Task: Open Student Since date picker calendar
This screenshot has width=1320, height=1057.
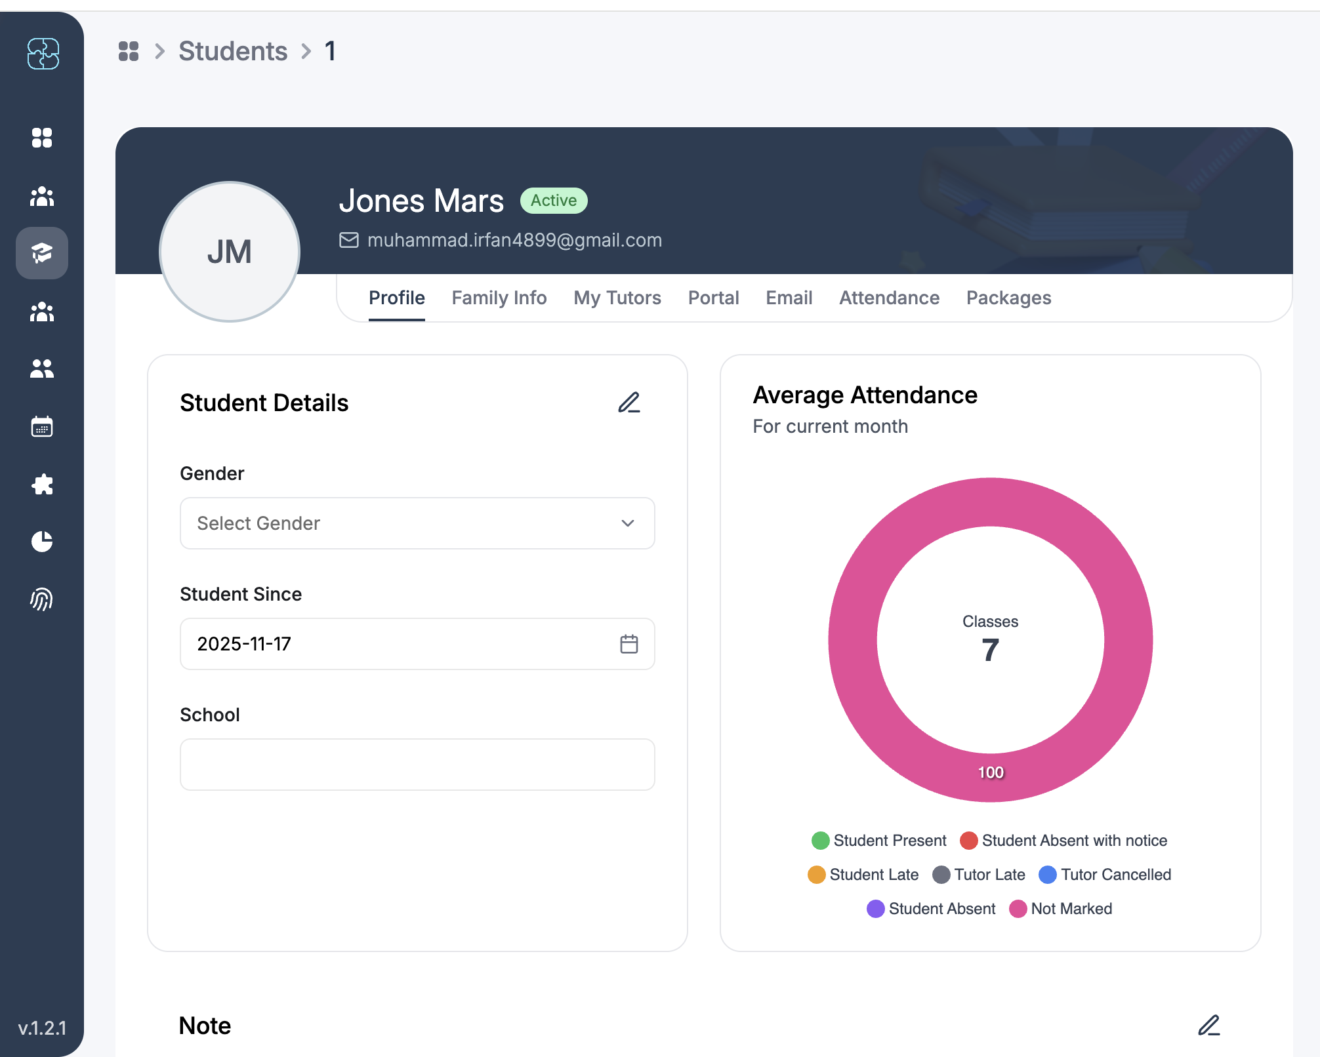Action: click(x=629, y=644)
